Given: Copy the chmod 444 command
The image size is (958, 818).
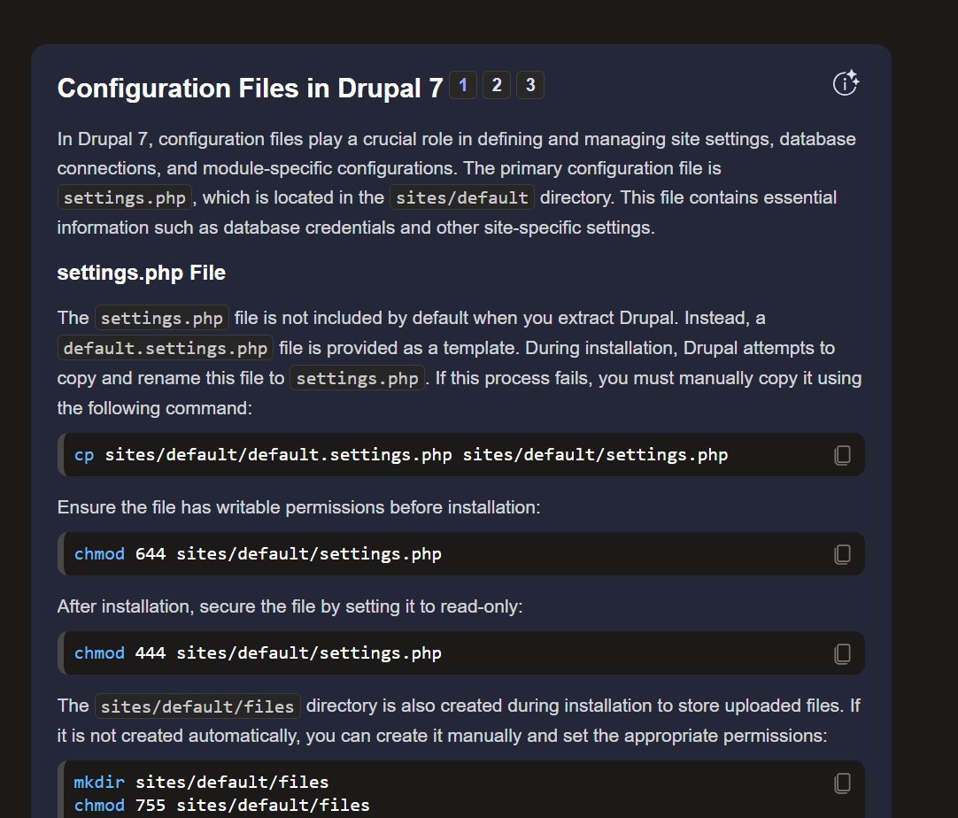Looking at the screenshot, I should [843, 653].
